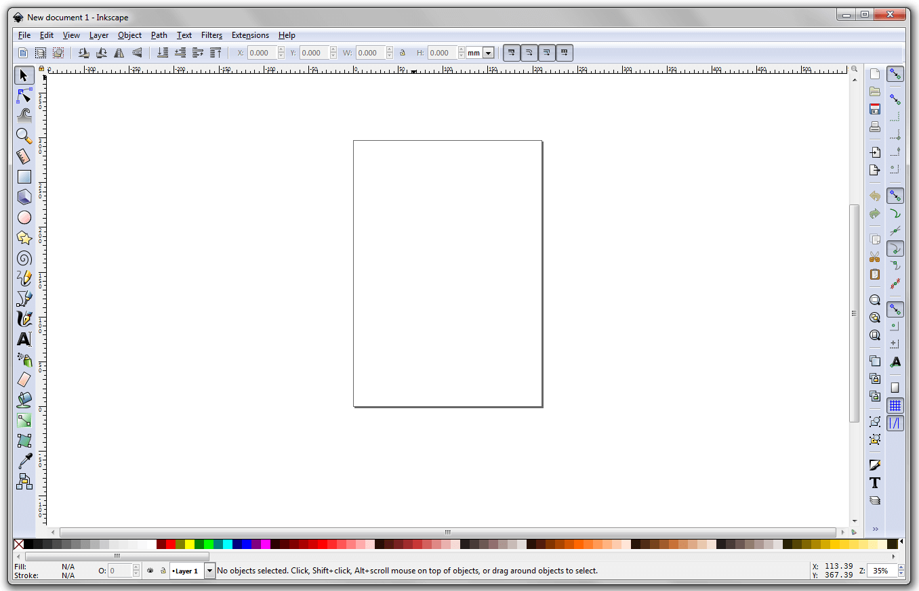Toggle Layer 1 lock icon
The image size is (919, 591).
coord(163,571)
